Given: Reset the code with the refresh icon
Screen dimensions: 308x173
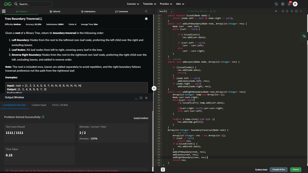Looking at the screenshot, I should [296, 11].
